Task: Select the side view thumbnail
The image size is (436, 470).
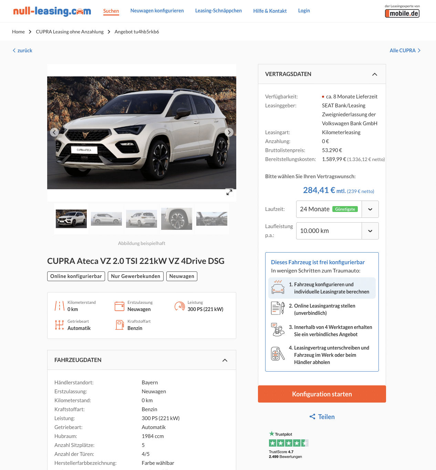Action: point(106,219)
